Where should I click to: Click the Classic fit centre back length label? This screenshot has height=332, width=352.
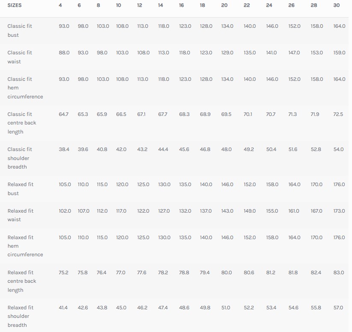pos(22,123)
